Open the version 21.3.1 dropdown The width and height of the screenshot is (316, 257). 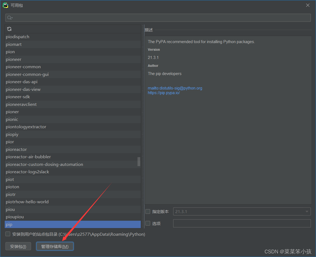[x=242, y=211]
